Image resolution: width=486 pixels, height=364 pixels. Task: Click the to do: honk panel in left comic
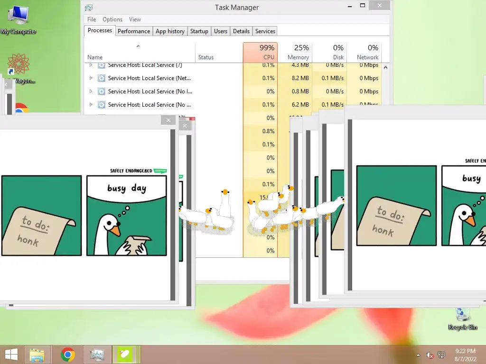tap(42, 216)
